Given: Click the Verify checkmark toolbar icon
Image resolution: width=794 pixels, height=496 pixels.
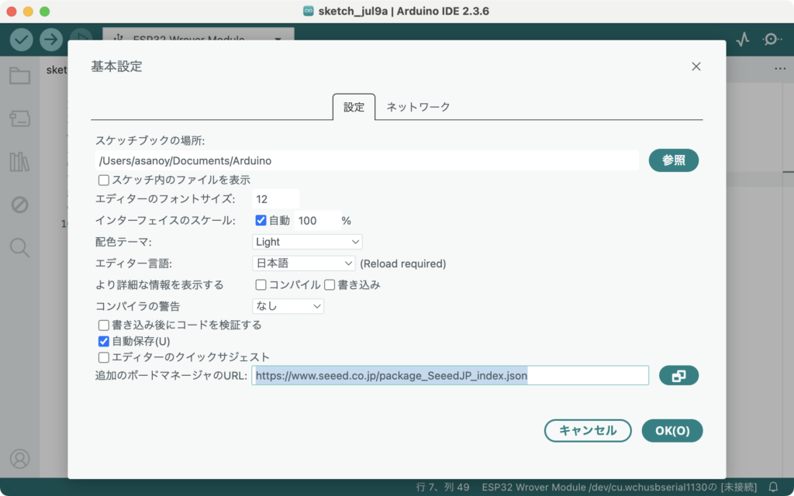Looking at the screenshot, I should [x=21, y=40].
